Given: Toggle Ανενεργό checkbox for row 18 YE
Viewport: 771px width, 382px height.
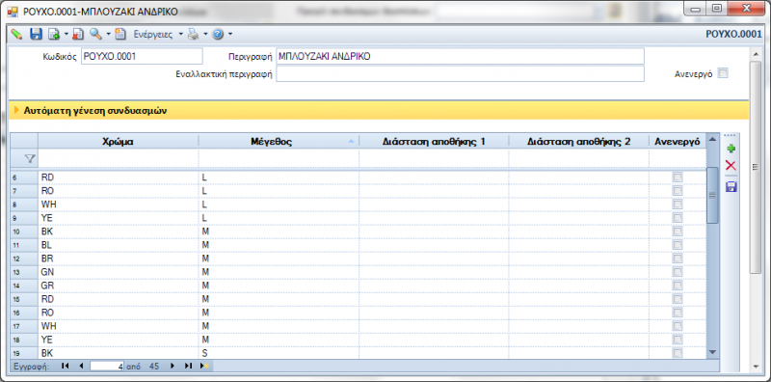Looking at the screenshot, I should point(678,340).
